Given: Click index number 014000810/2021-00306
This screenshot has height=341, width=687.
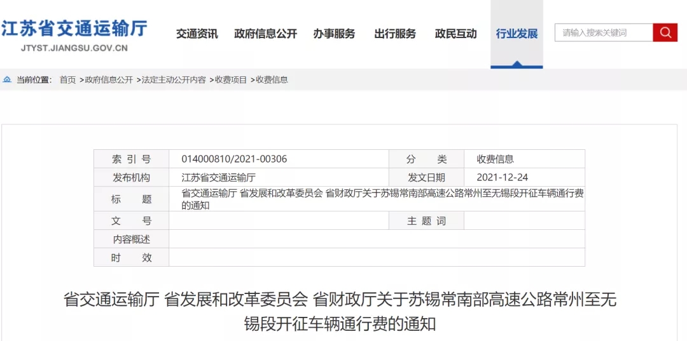Looking at the screenshot, I should [x=234, y=159].
